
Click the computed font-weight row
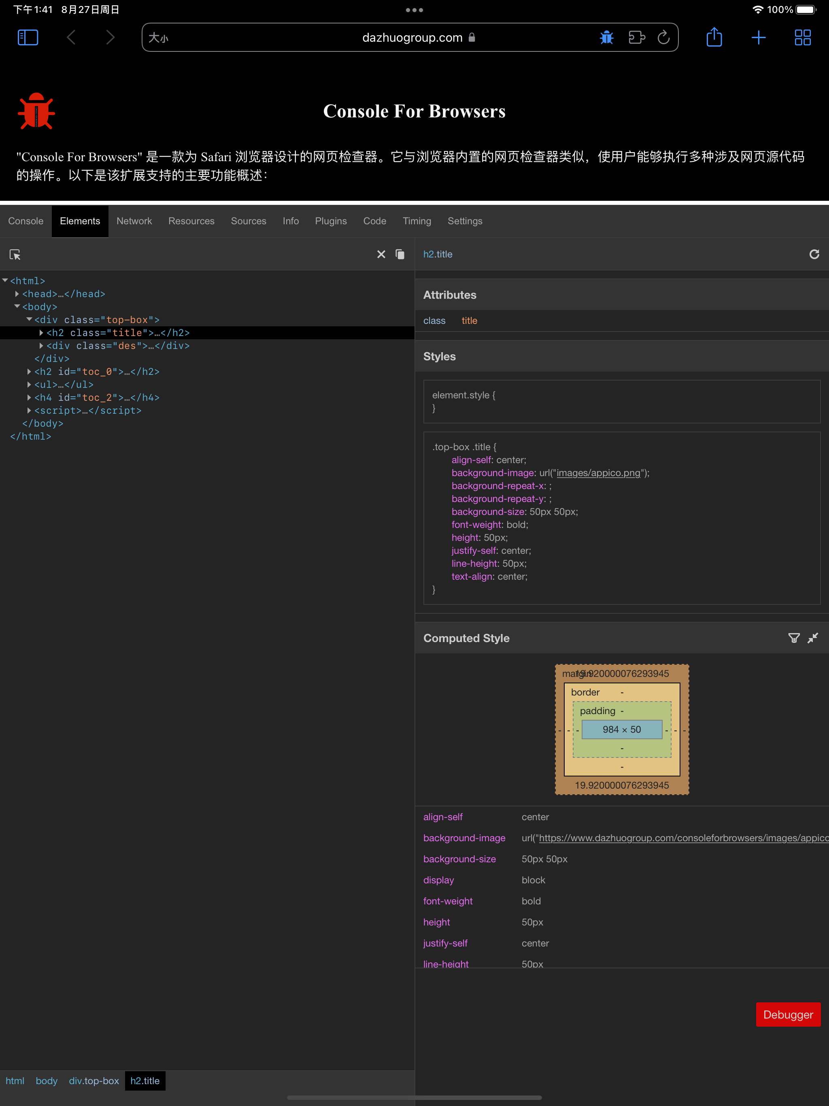click(x=621, y=901)
